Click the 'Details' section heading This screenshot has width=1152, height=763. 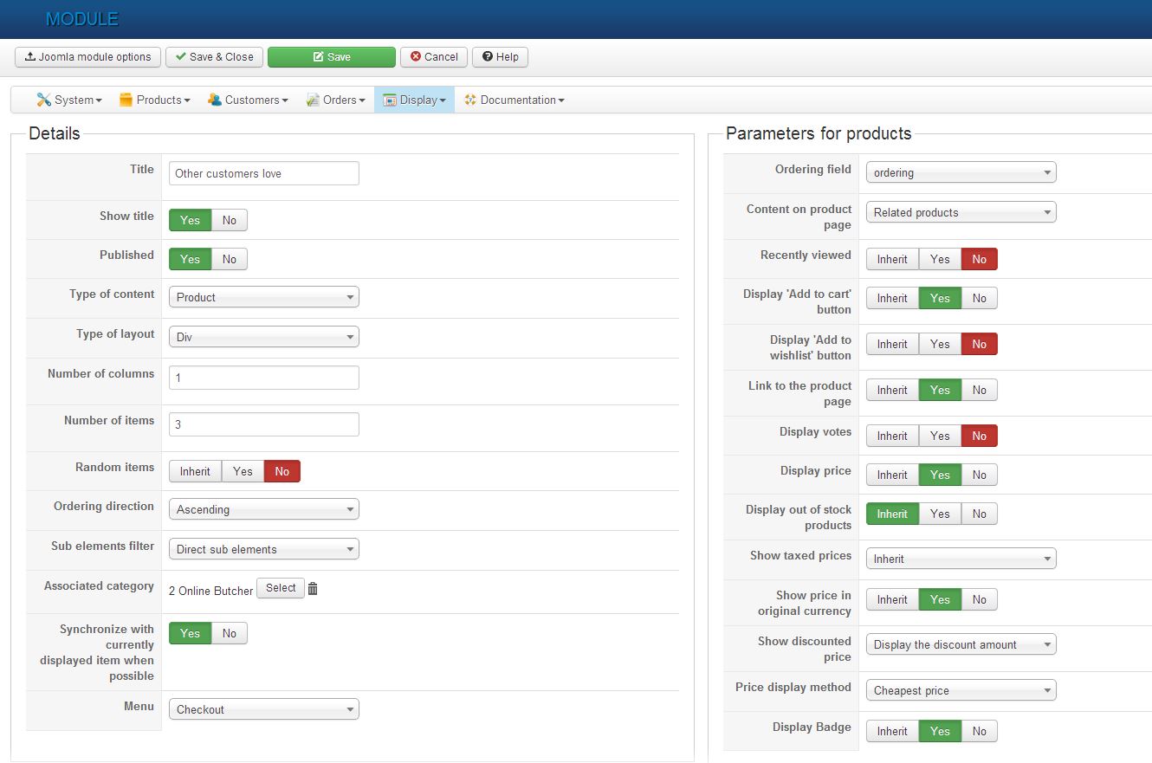pos(55,133)
